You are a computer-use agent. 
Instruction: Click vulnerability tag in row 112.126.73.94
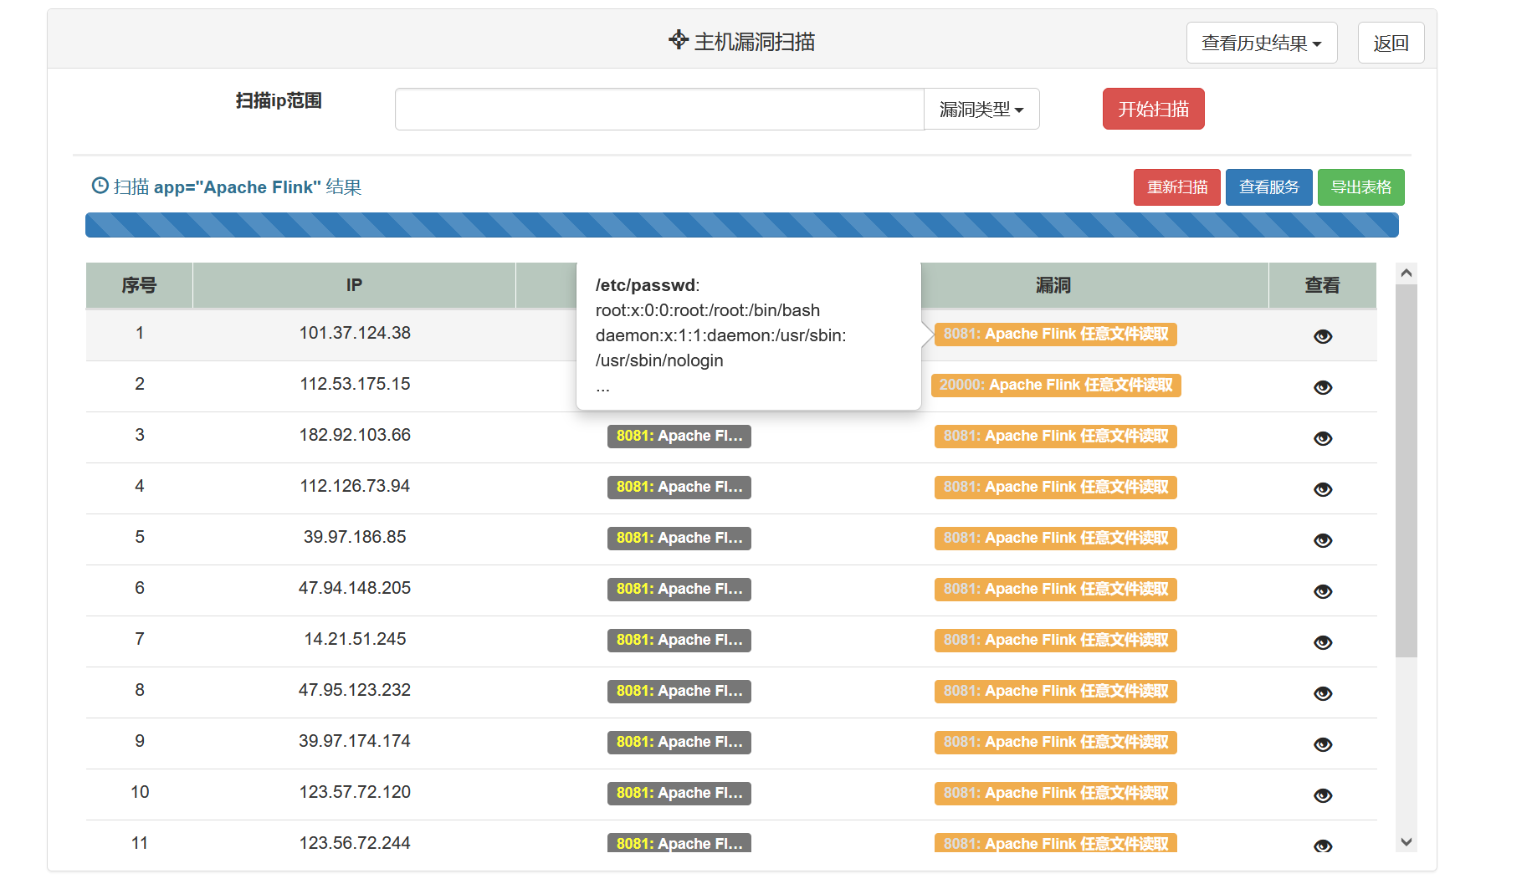pyautogui.click(x=1055, y=487)
